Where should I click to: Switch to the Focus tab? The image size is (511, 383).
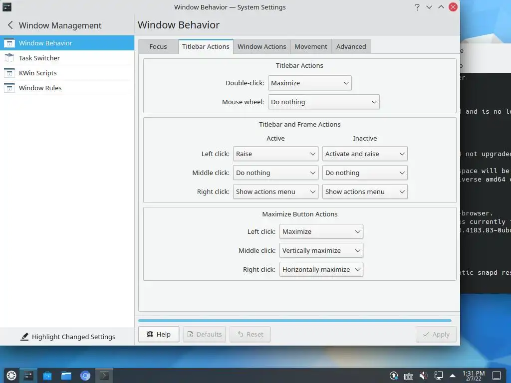point(158,46)
